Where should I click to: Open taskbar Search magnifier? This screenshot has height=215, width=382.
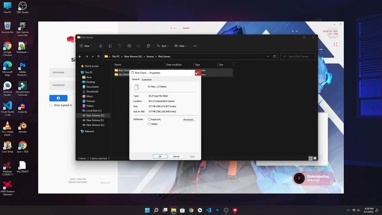(156, 210)
